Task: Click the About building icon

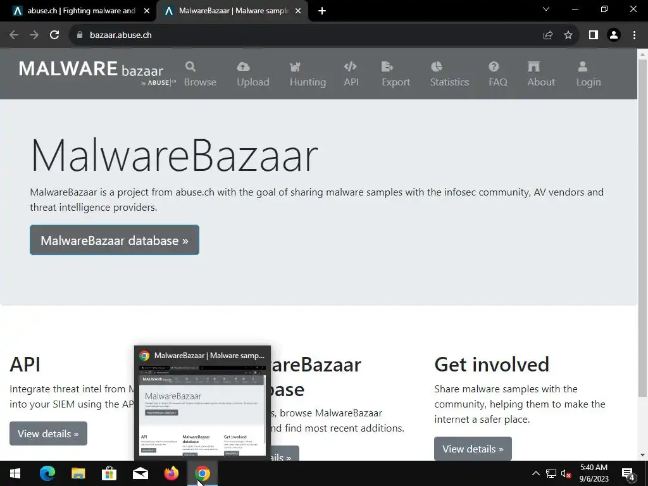Action: click(x=533, y=66)
